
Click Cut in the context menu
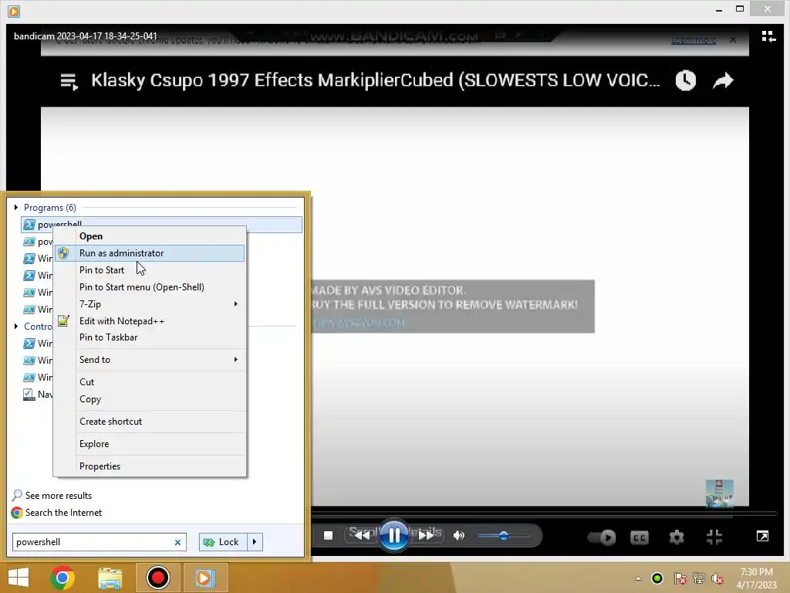(x=86, y=382)
